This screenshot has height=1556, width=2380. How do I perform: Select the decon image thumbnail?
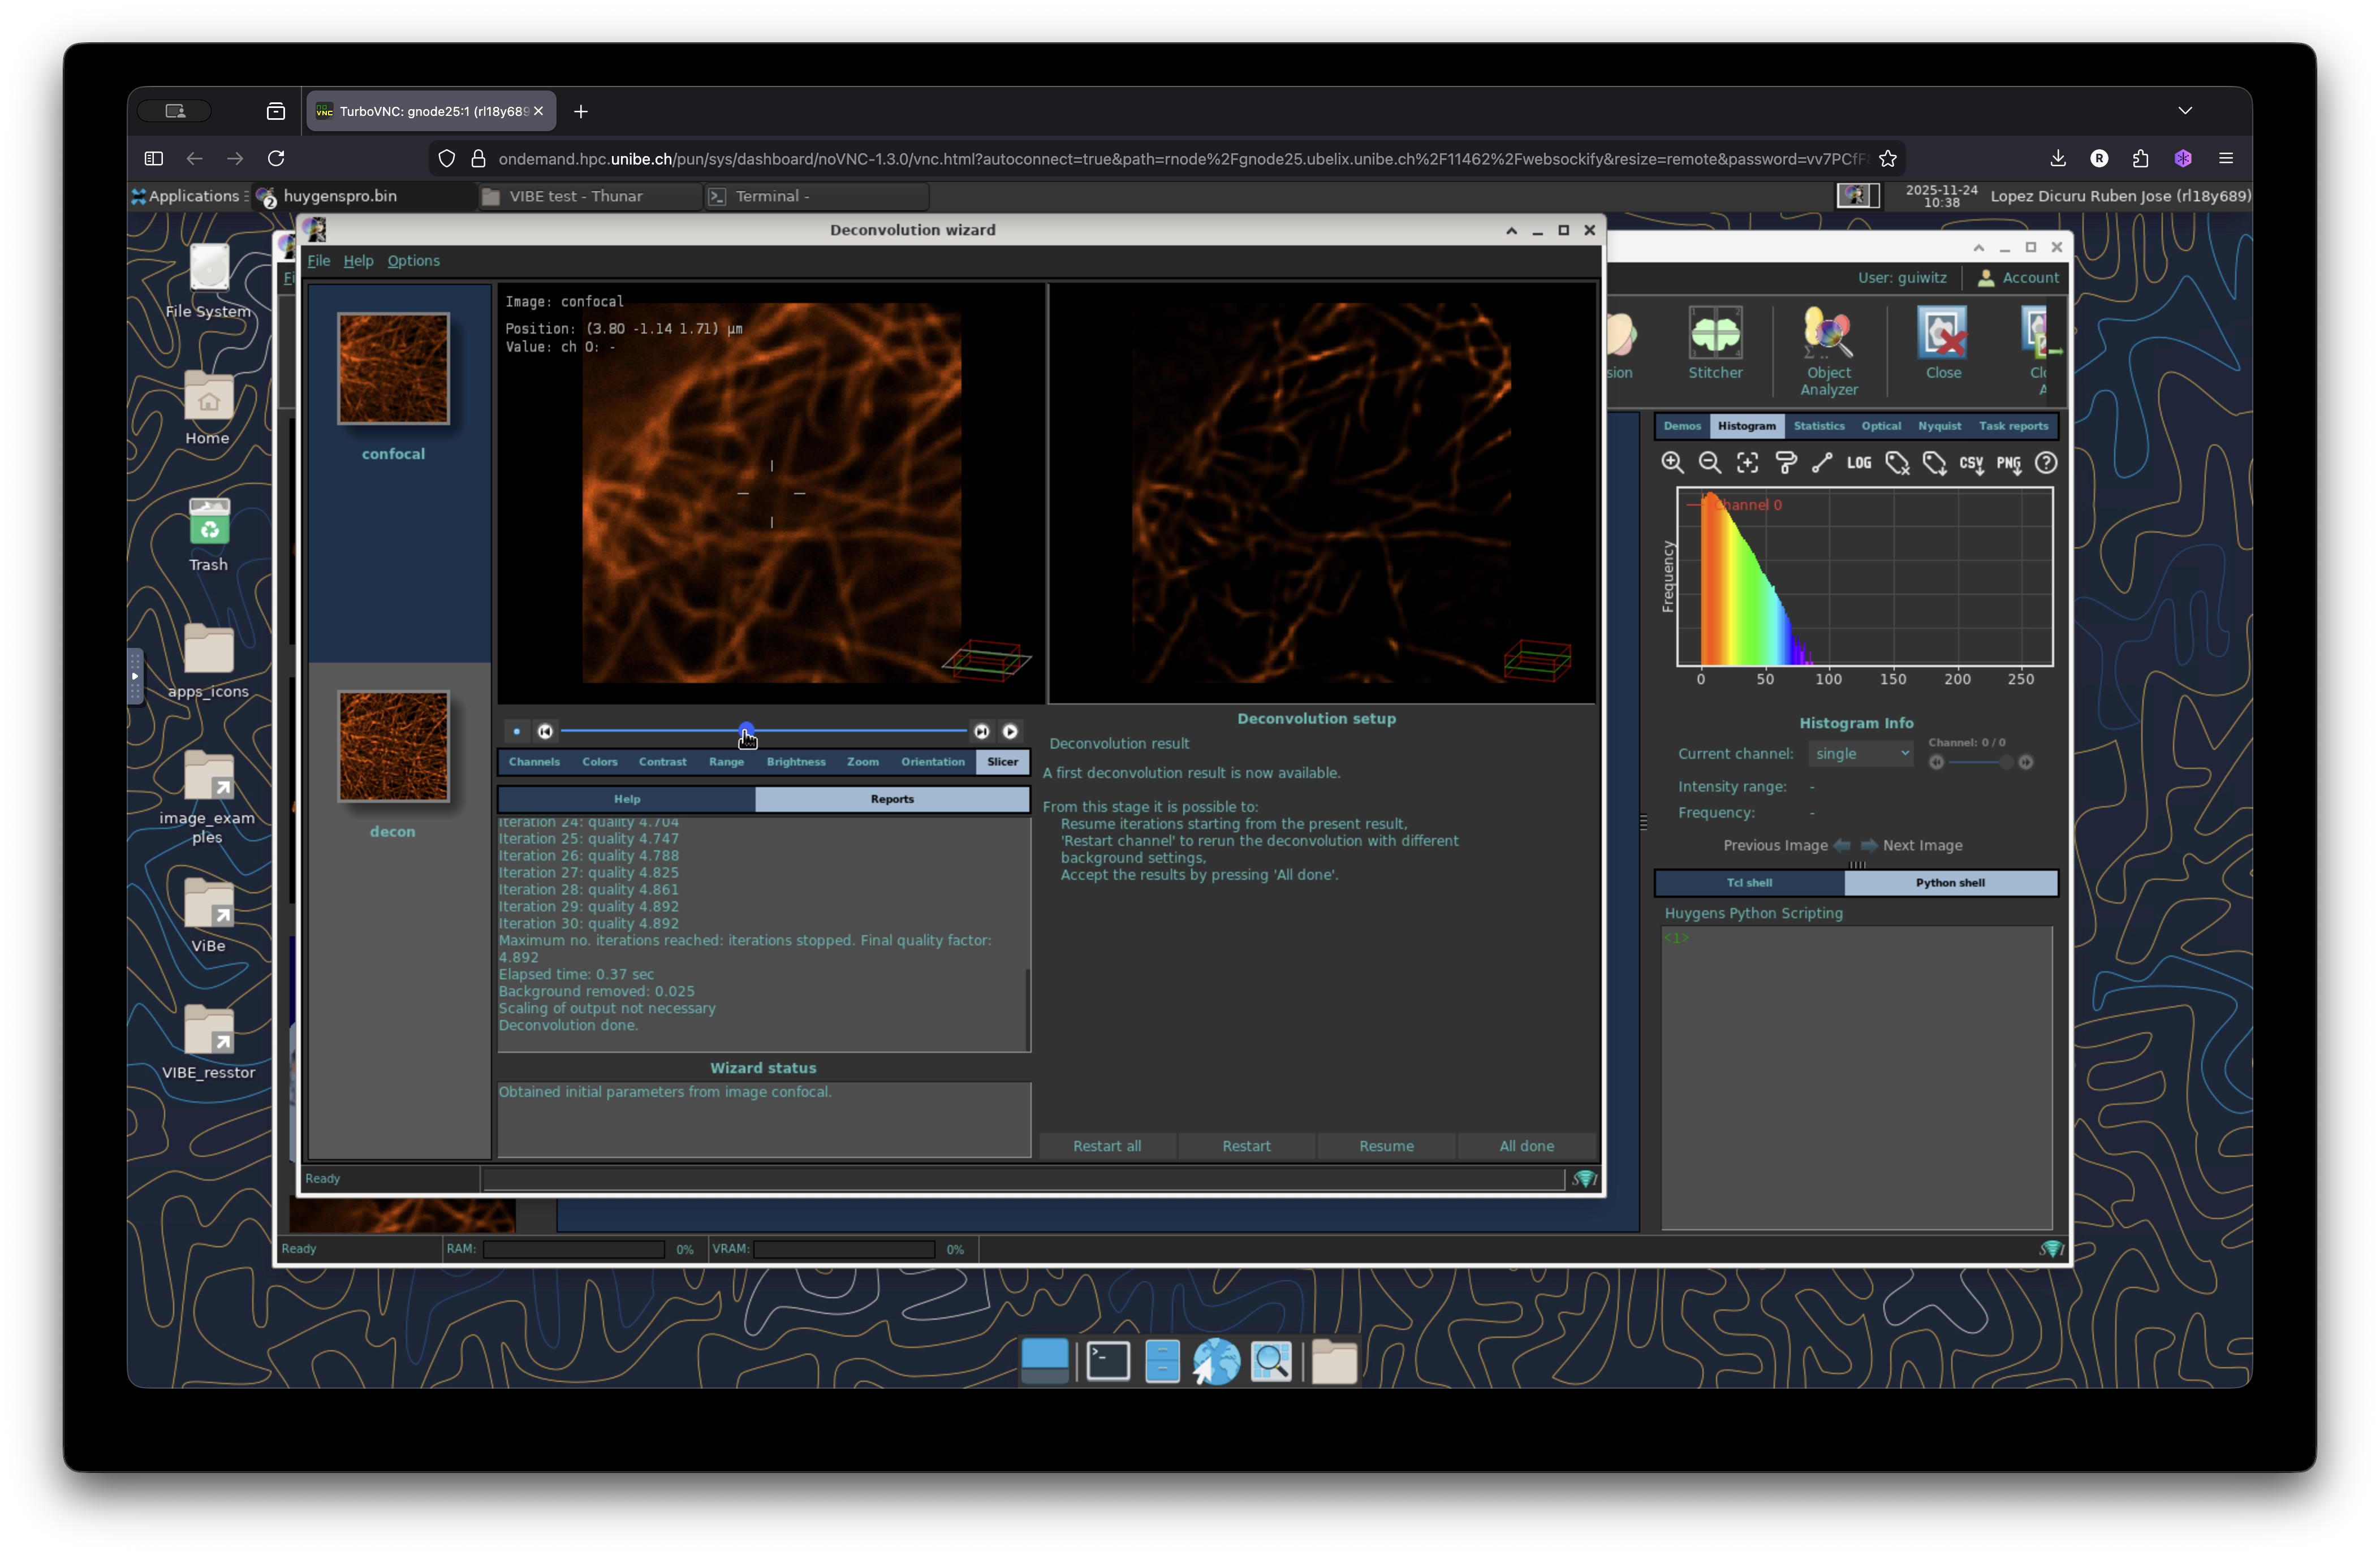coord(393,747)
